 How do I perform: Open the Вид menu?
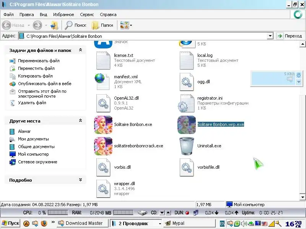point(43,15)
